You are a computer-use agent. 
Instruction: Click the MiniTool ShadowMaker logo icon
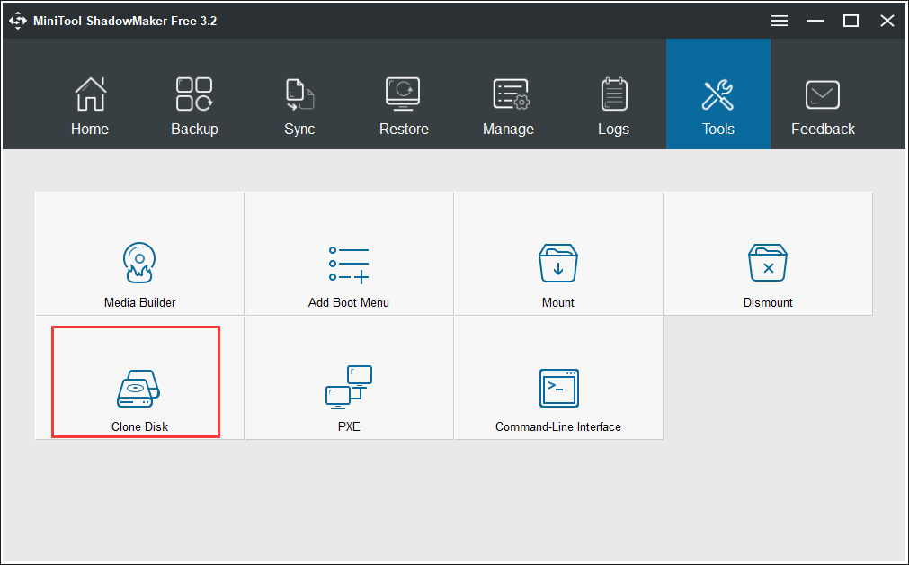point(18,21)
